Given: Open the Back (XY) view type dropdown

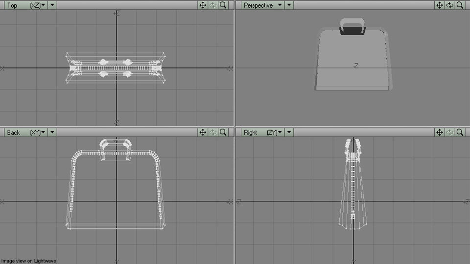Looking at the screenshot, I should [x=25, y=132].
